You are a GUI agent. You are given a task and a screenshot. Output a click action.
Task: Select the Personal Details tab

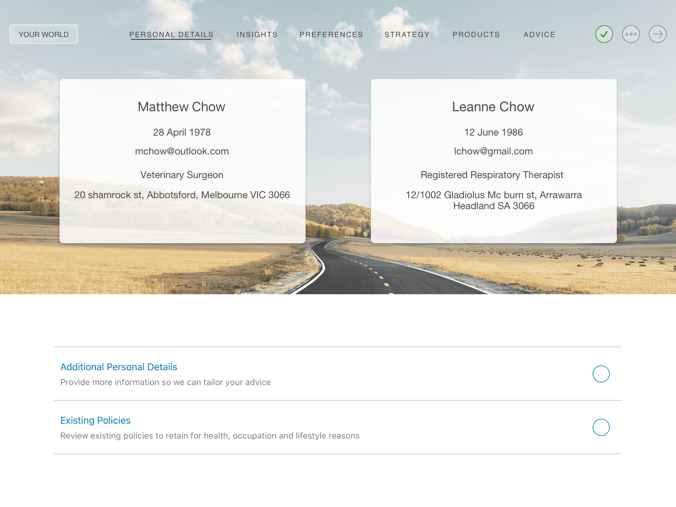[x=171, y=35]
